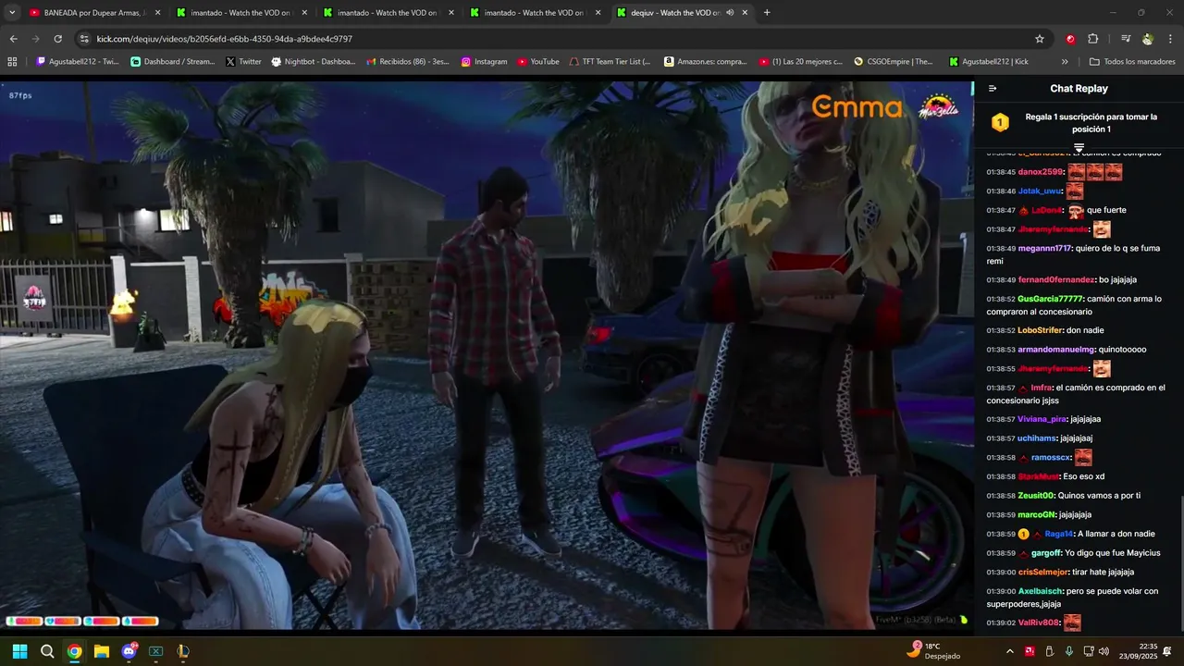Screen dimensions: 1184x666
Task: Open the Twitter bookmark
Action: click(244, 62)
